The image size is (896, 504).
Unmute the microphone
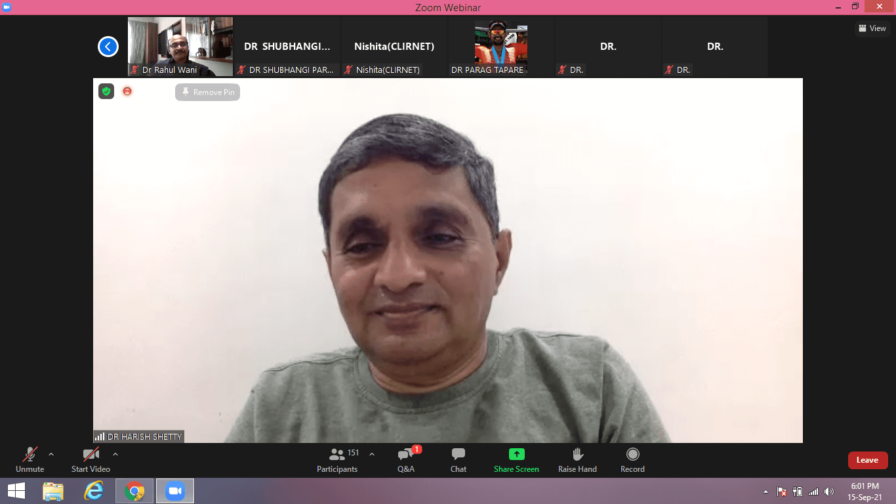[x=30, y=459]
